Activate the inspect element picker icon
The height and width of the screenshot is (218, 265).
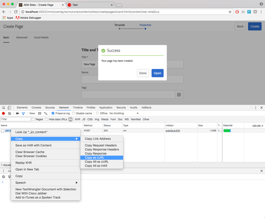(4, 108)
